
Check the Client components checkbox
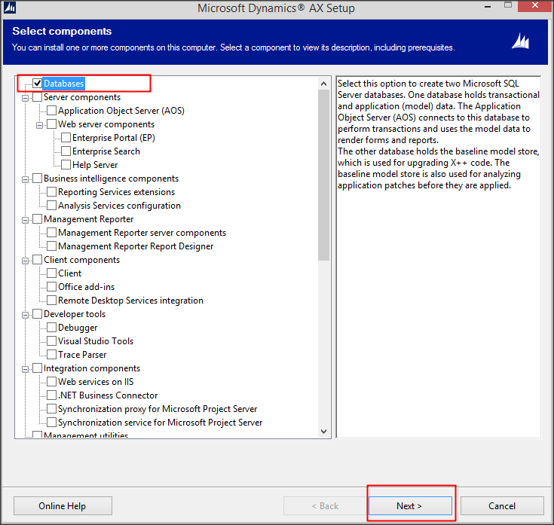coord(37,260)
